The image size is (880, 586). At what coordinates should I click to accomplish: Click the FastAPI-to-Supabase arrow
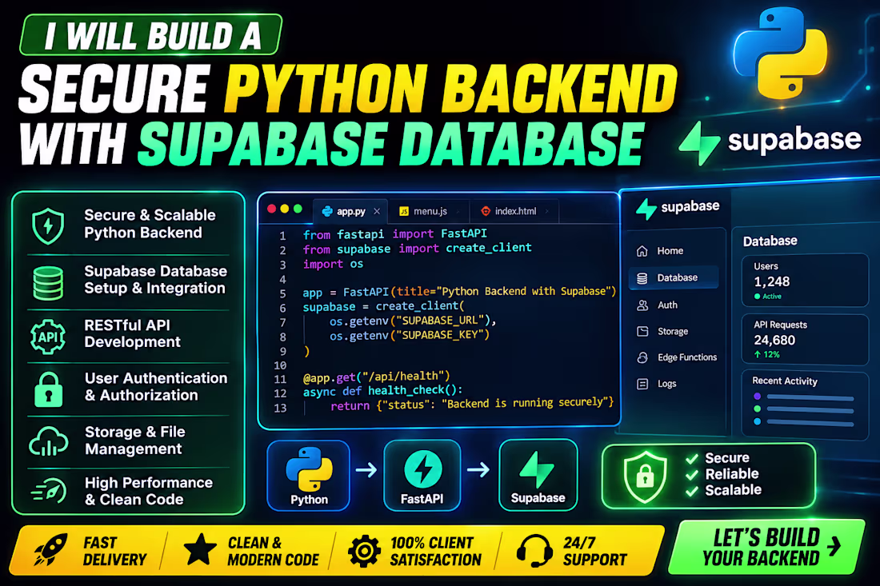click(x=478, y=468)
